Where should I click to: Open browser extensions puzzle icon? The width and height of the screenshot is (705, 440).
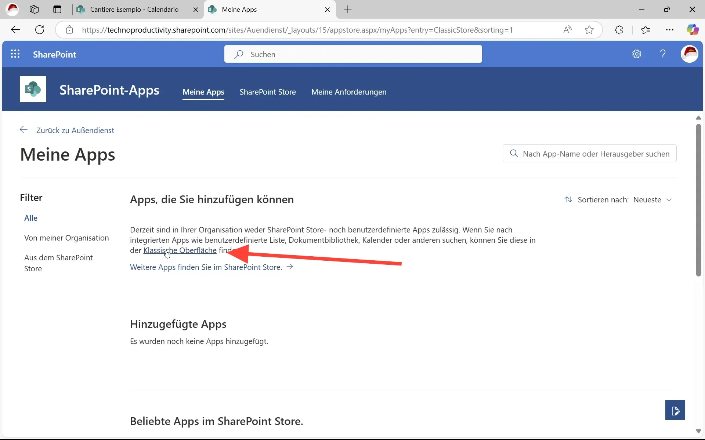pos(619,30)
